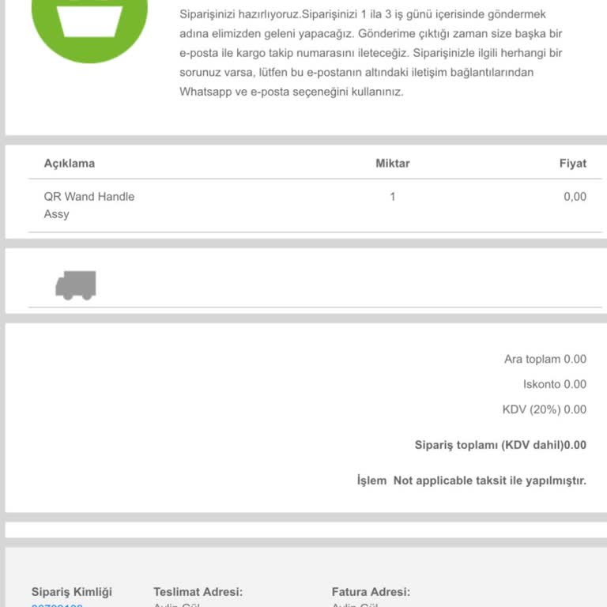
Task: Click the Teslimat Adresi heading
Action: pyautogui.click(x=198, y=592)
